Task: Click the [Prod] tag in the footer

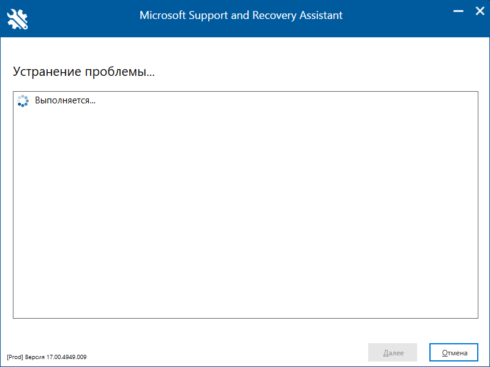Action: pyautogui.click(x=15, y=357)
